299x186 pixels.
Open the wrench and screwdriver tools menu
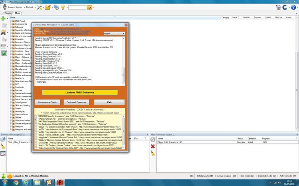click(39, 7)
